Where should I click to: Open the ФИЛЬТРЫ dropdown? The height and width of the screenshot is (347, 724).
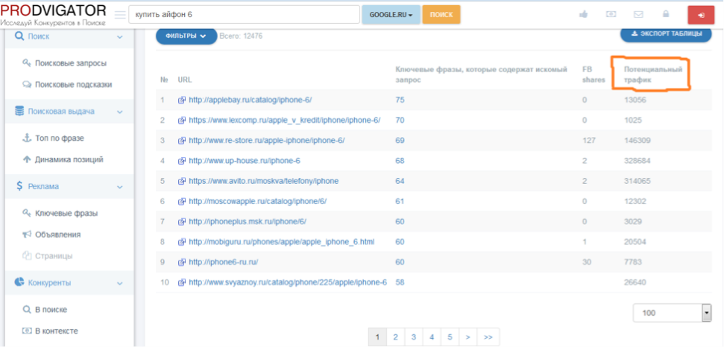186,36
